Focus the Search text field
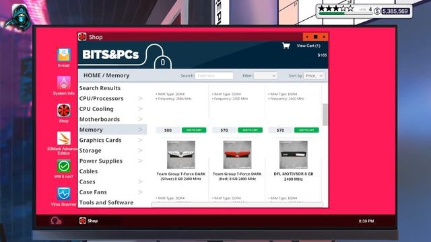 (x=214, y=76)
